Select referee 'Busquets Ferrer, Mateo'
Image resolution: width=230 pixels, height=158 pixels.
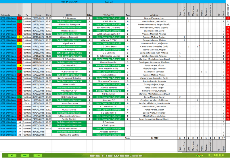(x=154, y=40)
